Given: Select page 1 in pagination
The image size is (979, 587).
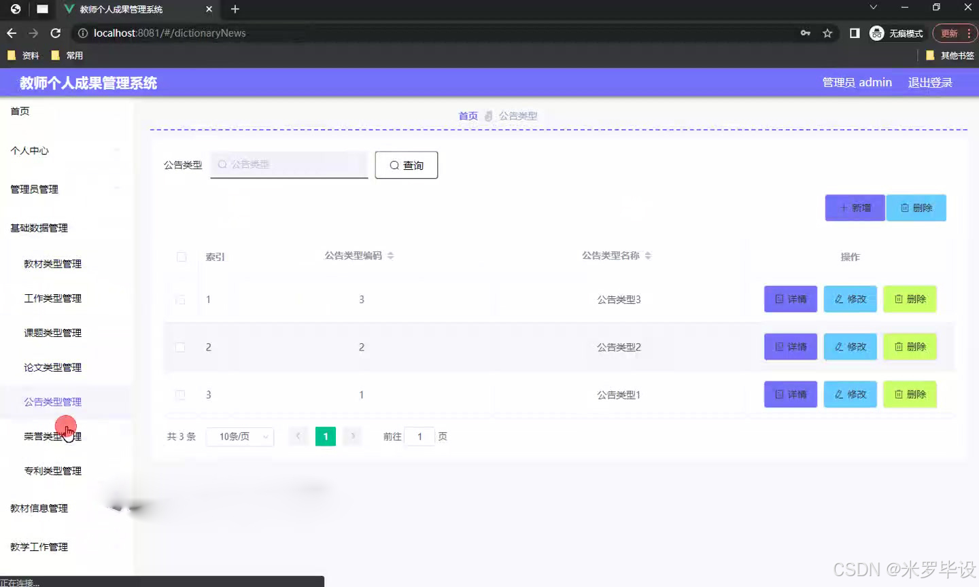Looking at the screenshot, I should pyautogui.click(x=326, y=437).
